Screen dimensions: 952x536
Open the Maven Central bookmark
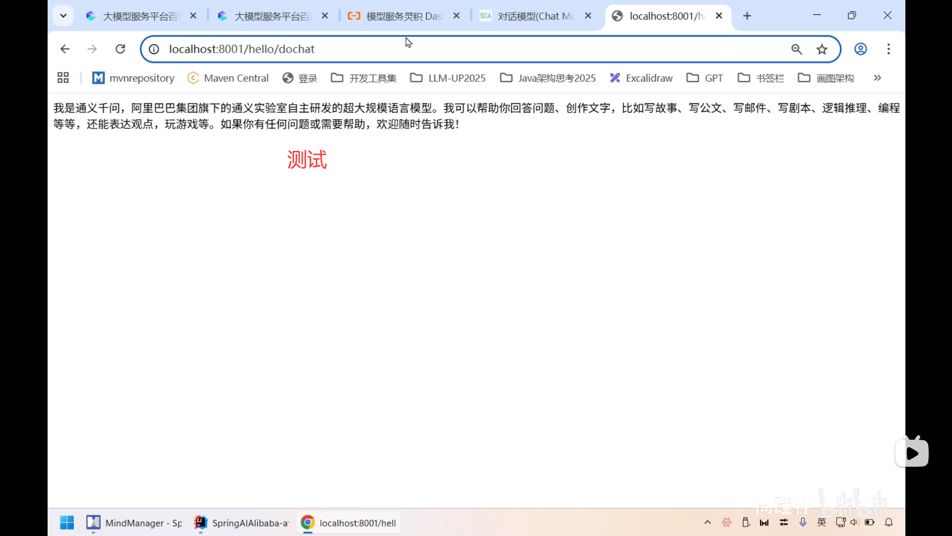click(x=229, y=78)
